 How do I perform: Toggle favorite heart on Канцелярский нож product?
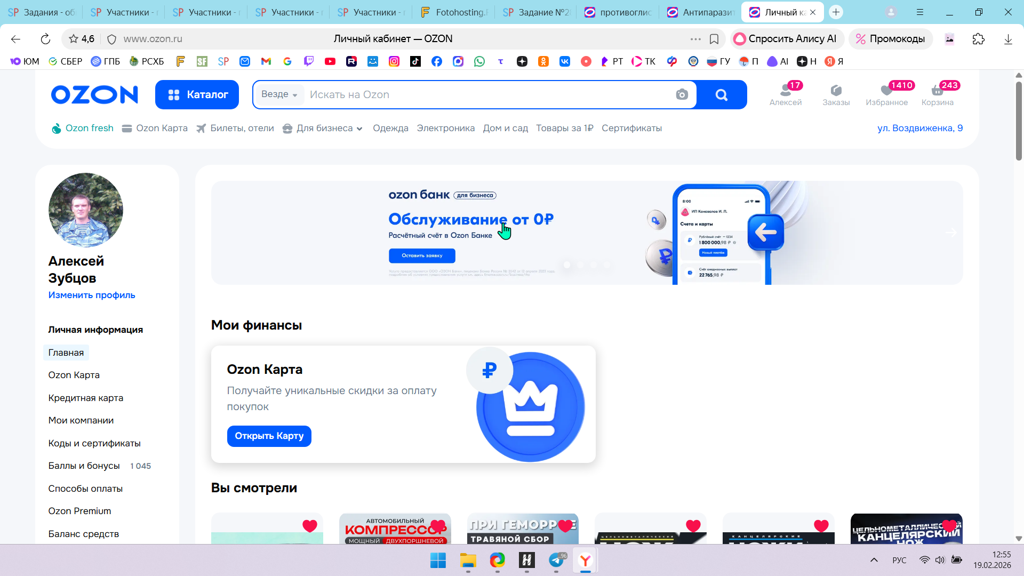coord(949,526)
